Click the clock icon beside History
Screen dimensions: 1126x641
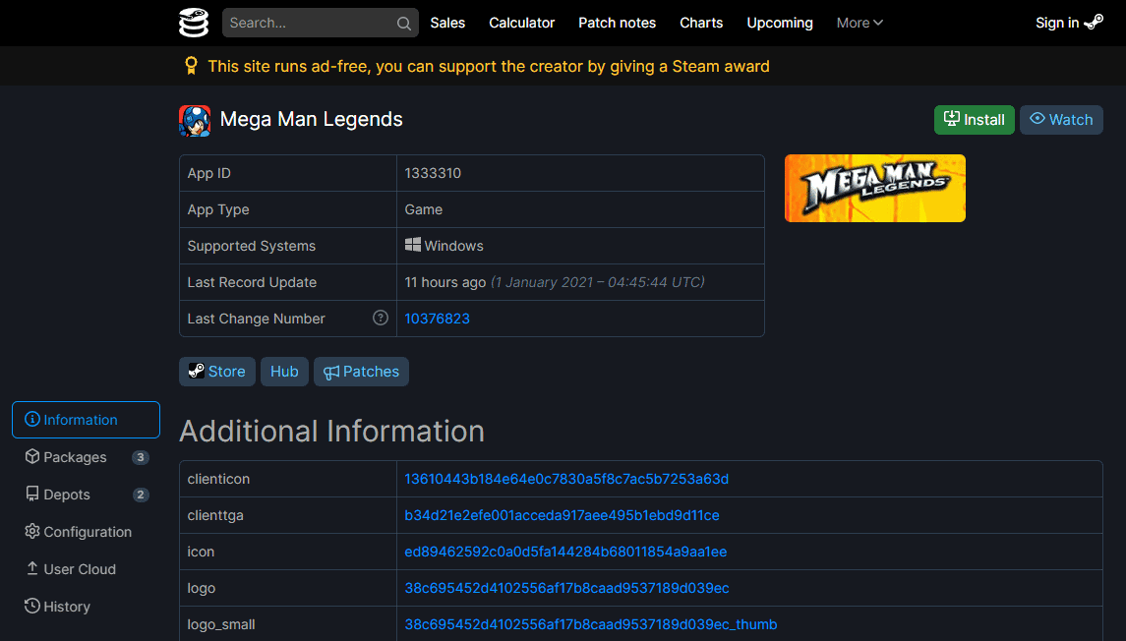(x=32, y=606)
